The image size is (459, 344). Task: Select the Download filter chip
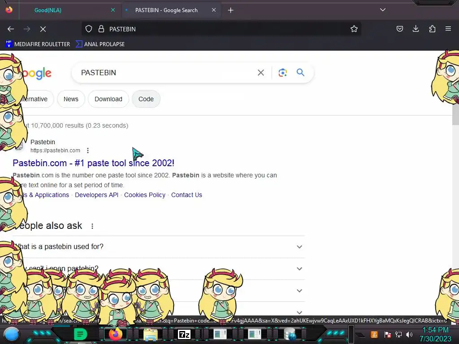[x=108, y=99]
